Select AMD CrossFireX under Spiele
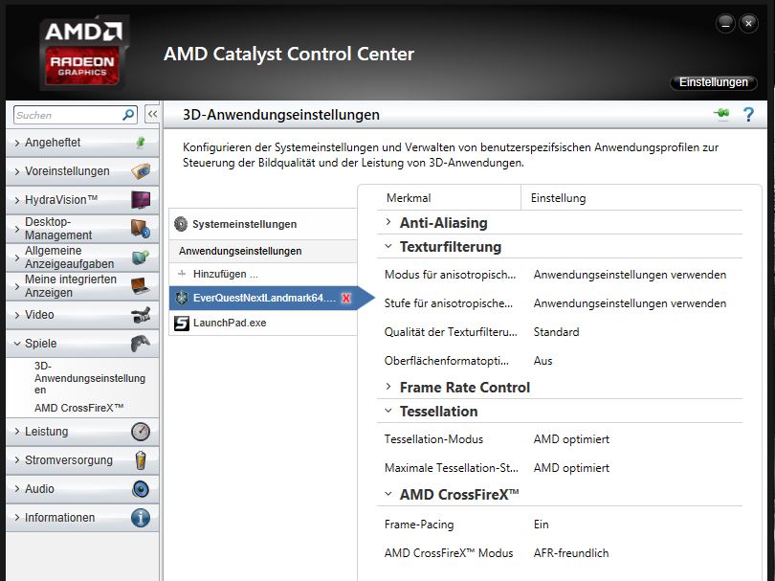This screenshot has width=775, height=581. [78, 408]
